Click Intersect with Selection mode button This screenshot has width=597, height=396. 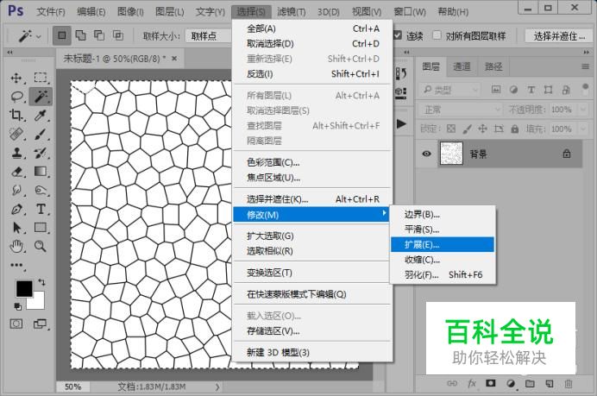[x=118, y=35]
